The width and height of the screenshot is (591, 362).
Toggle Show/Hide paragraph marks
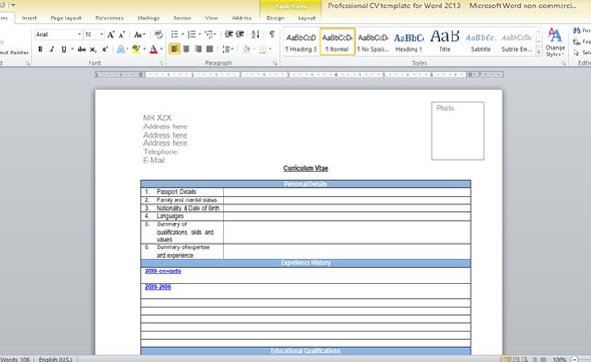(271, 34)
